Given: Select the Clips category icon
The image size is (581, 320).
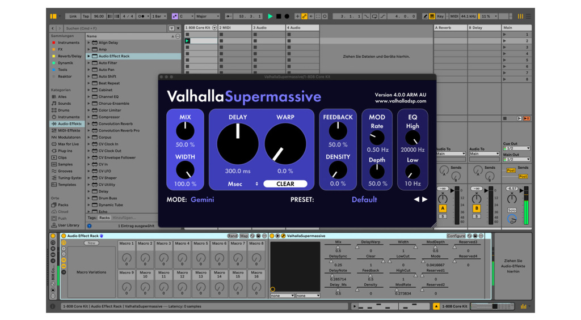Looking at the screenshot, I should pyautogui.click(x=54, y=157).
